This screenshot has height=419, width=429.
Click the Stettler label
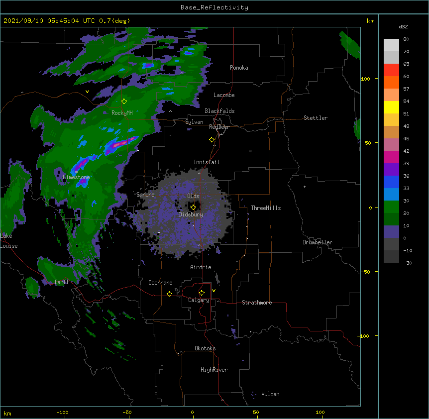click(316, 118)
